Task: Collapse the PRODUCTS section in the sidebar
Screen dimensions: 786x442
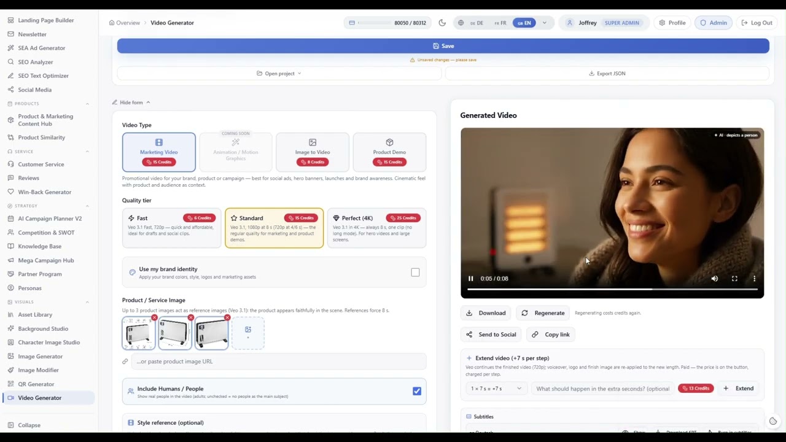Action: pyautogui.click(x=87, y=104)
